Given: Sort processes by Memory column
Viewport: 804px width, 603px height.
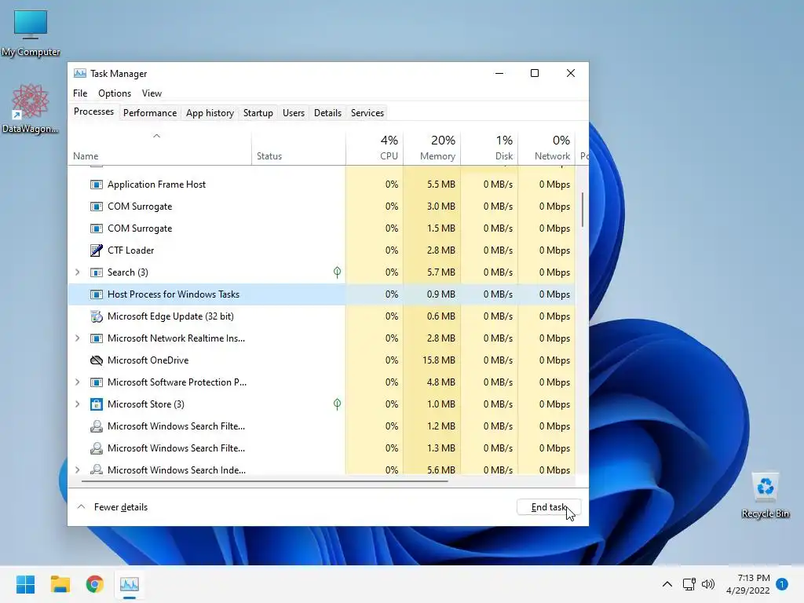Looking at the screenshot, I should click(432, 148).
